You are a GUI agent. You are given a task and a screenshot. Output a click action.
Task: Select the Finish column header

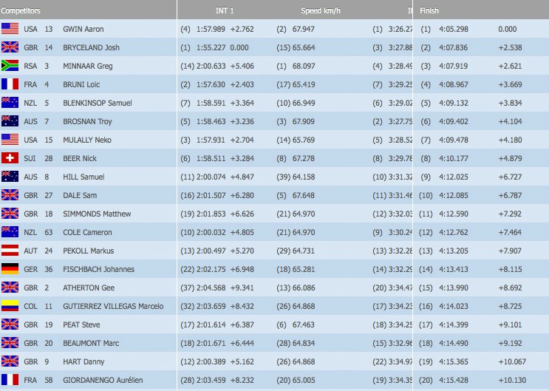point(429,10)
